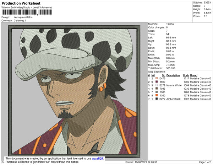Viewport: 213px width, 165px height.
Task: Click the Color changes value '6'
Action: 167,27
